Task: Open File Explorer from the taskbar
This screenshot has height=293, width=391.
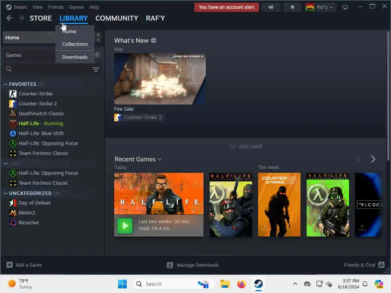Action: coord(225,284)
